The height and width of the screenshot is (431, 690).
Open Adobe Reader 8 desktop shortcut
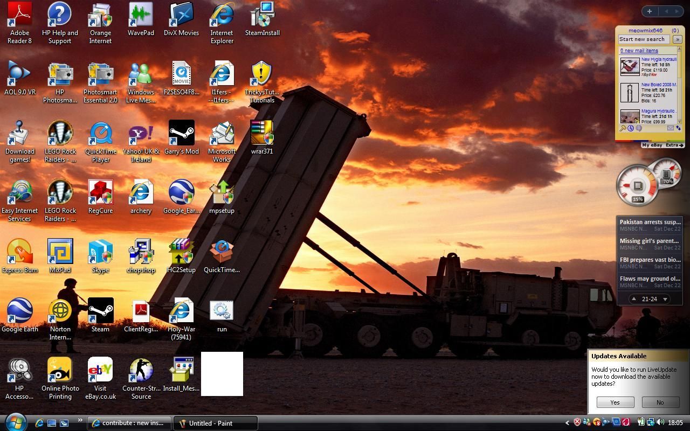tap(19, 23)
